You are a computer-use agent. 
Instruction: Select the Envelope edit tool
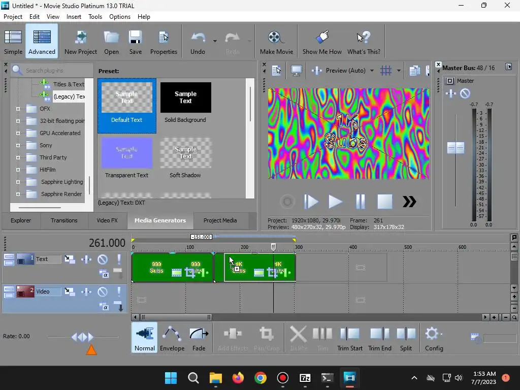(x=172, y=338)
